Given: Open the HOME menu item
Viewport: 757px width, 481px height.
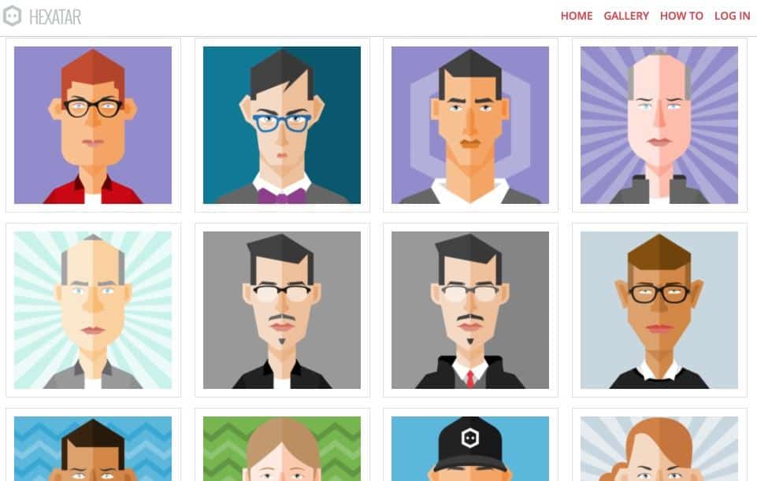Looking at the screenshot, I should (577, 16).
